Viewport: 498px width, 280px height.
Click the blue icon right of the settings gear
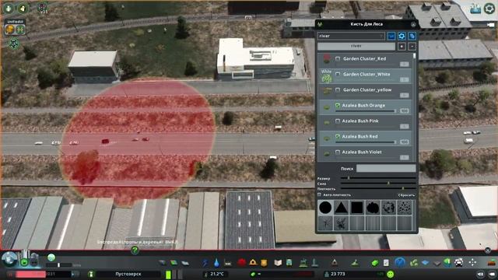[x=412, y=36]
